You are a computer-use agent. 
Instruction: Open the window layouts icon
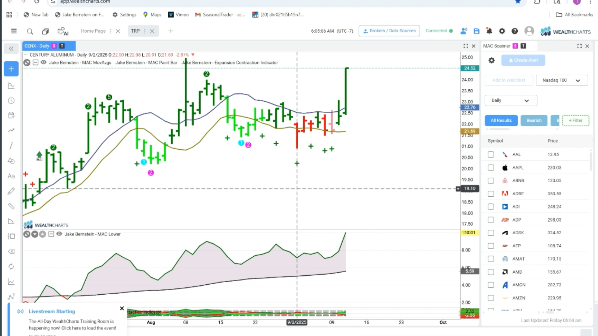[x=45, y=31]
